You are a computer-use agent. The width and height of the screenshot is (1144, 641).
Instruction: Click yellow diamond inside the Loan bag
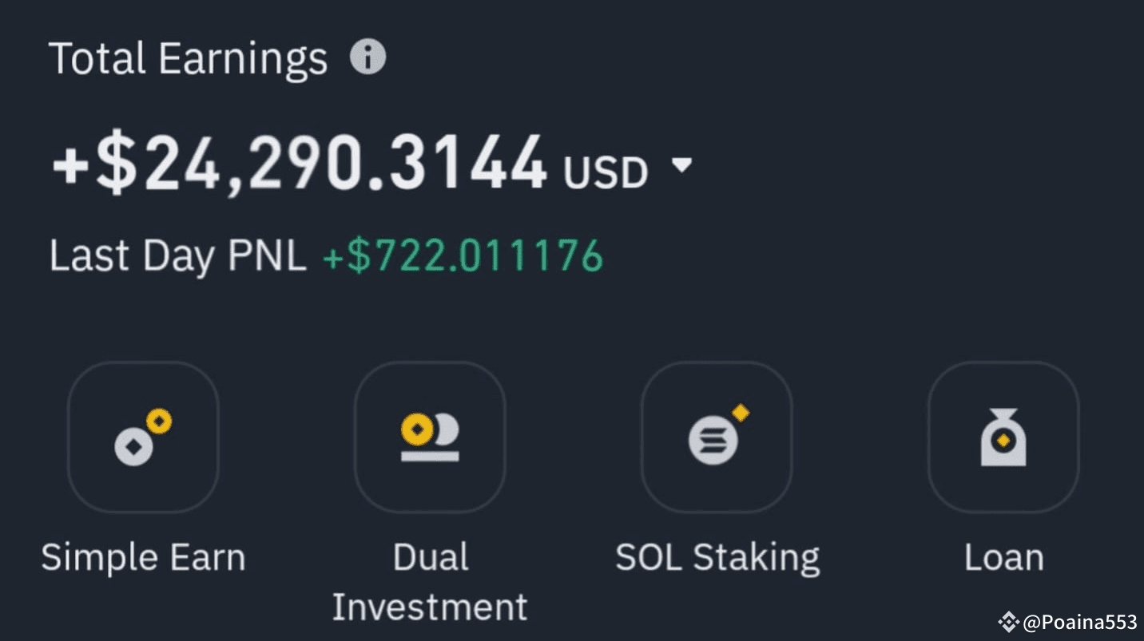point(1003,440)
